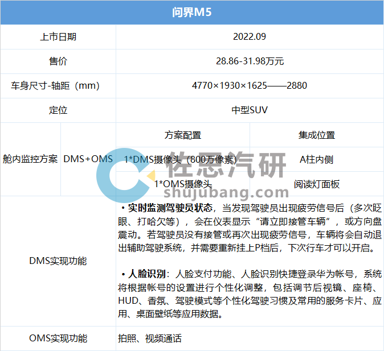Select the 车身尺寸-轴距 (mm) label
Screen dimensions: 384x351
point(55,86)
